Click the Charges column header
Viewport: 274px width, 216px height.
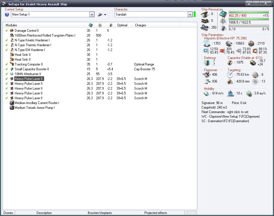140,25
